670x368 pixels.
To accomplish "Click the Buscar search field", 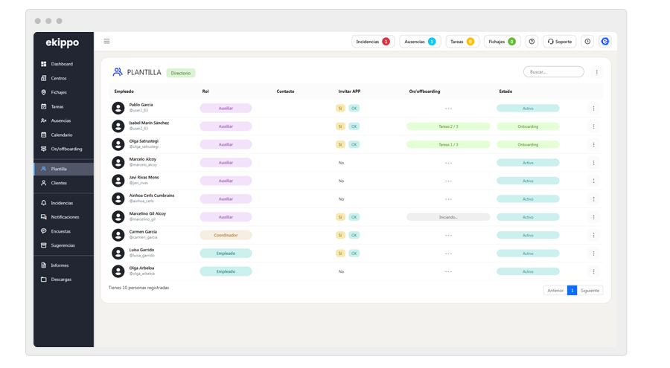I will [554, 72].
